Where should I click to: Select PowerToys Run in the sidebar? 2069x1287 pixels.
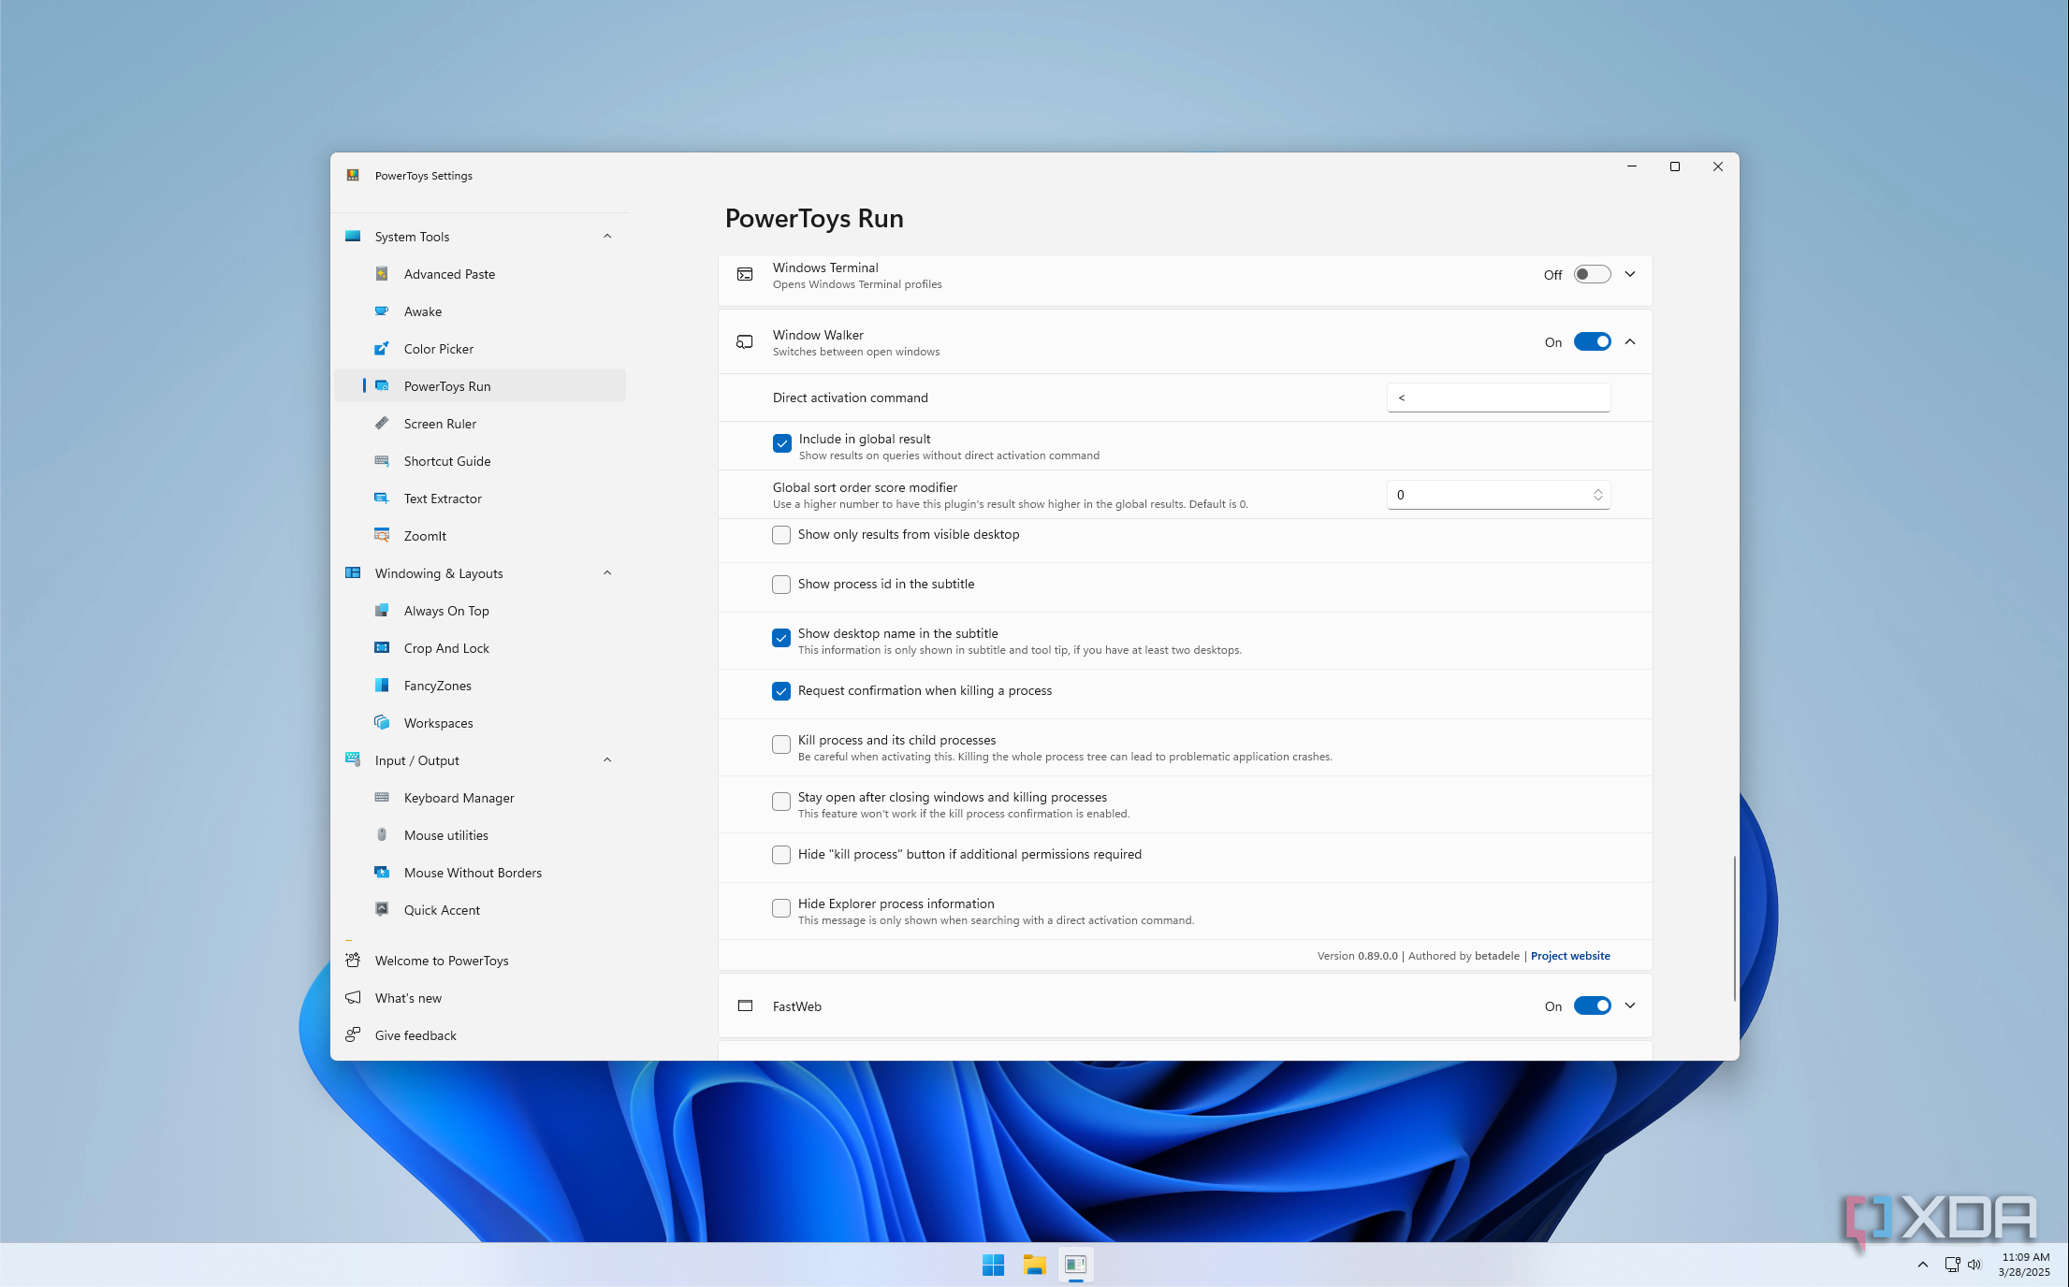click(x=480, y=386)
